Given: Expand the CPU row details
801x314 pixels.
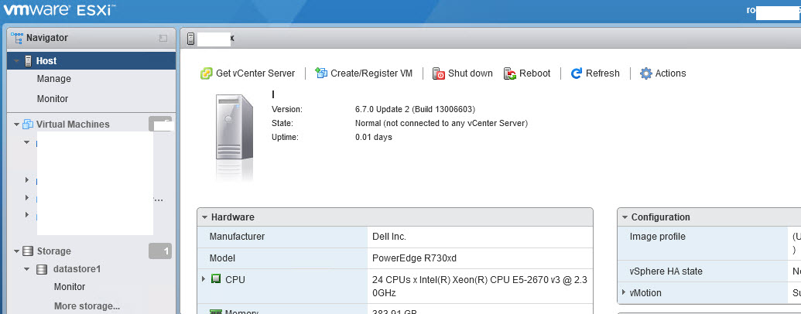Looking at the screenshot, I should pos(204,278).
